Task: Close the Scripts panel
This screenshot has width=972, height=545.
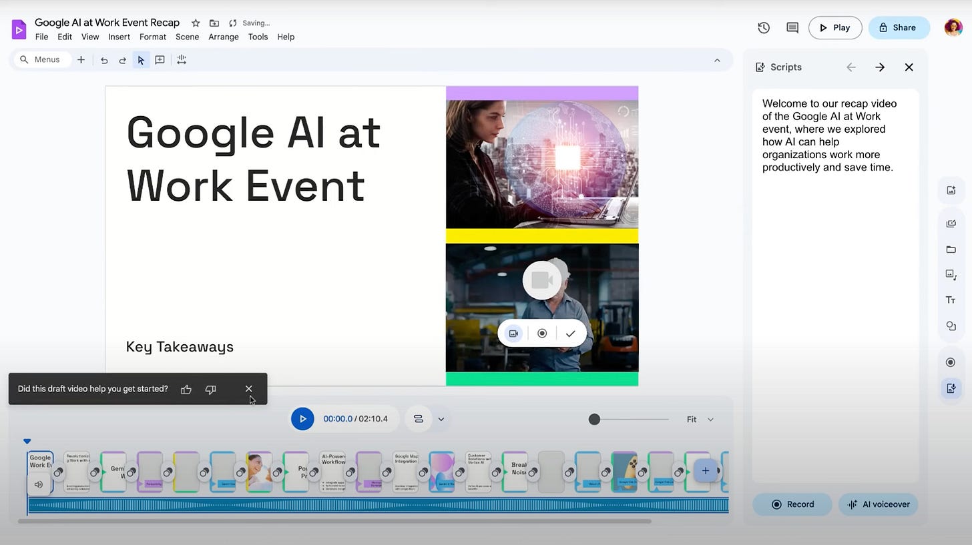Action: [909, 67]
